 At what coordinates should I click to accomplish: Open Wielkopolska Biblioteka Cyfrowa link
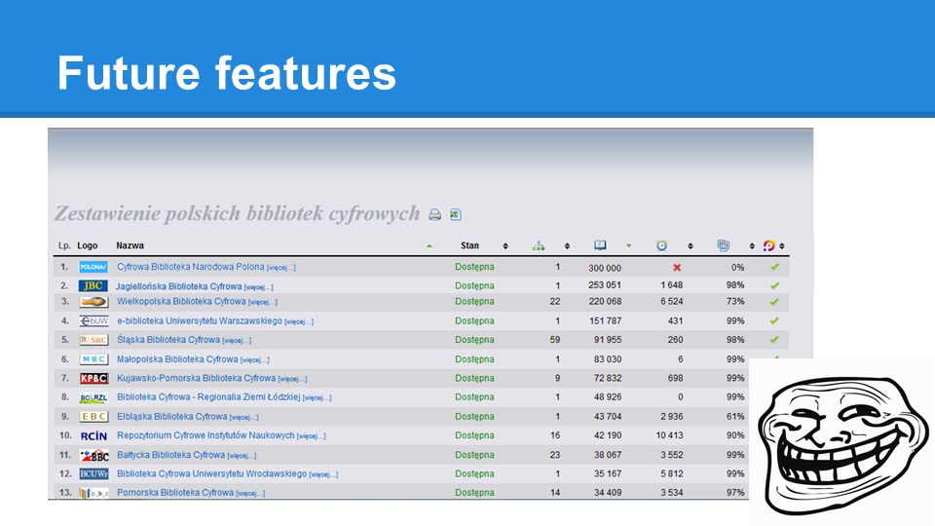[x=181, y=301]
